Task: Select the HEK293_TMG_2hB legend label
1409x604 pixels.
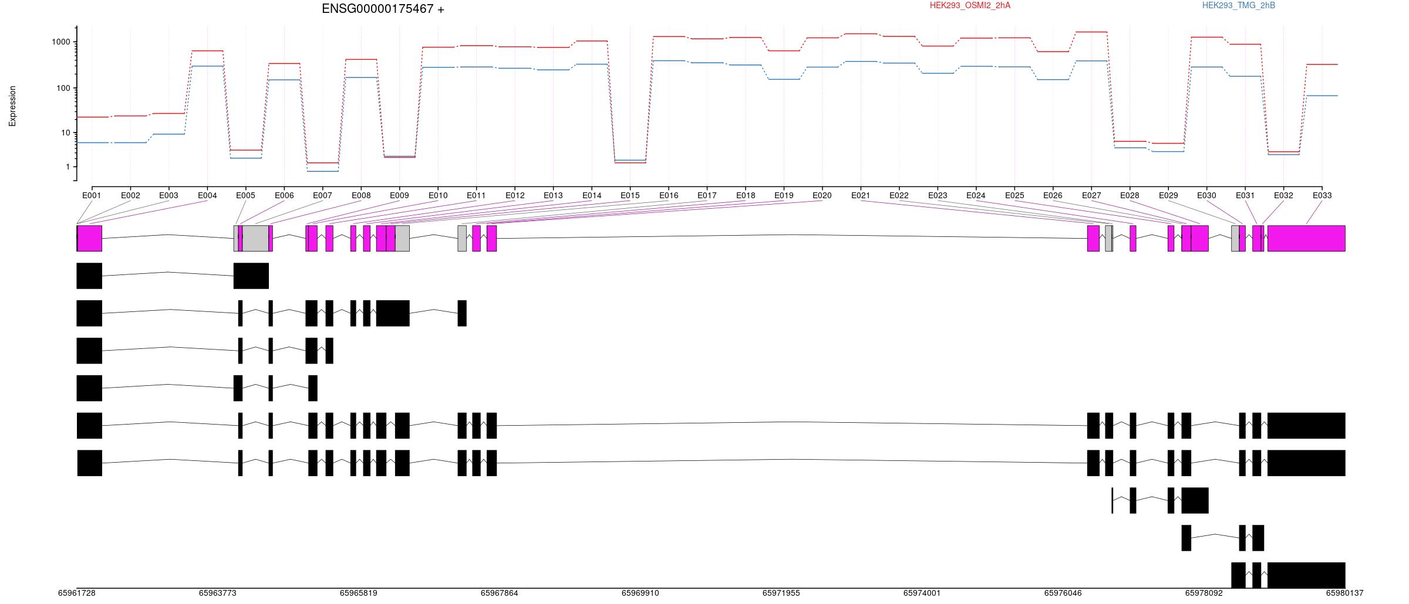Action: (x=1239, y=5)
